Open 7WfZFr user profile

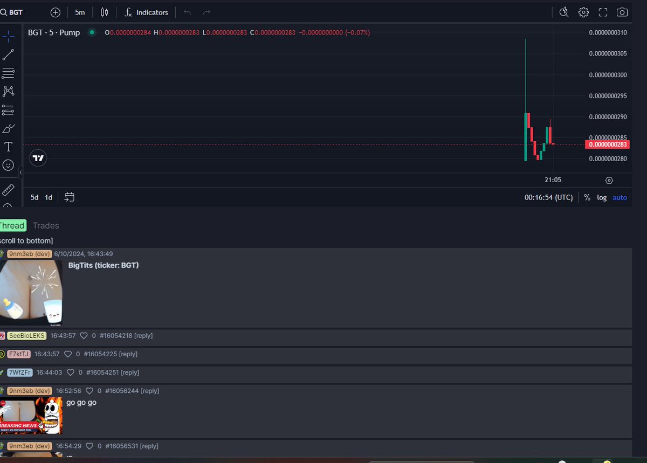[x=20, y=372]
